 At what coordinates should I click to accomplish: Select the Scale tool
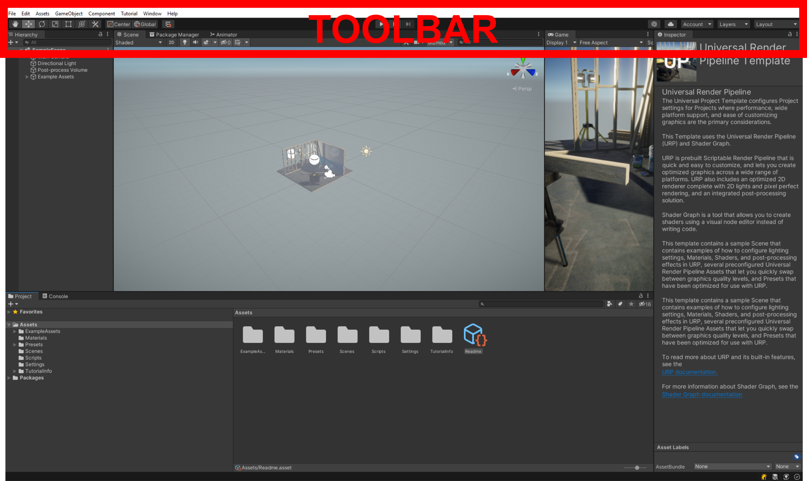[55, 24]
